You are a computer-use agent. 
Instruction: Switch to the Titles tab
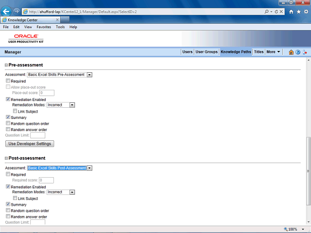point(259,52)
